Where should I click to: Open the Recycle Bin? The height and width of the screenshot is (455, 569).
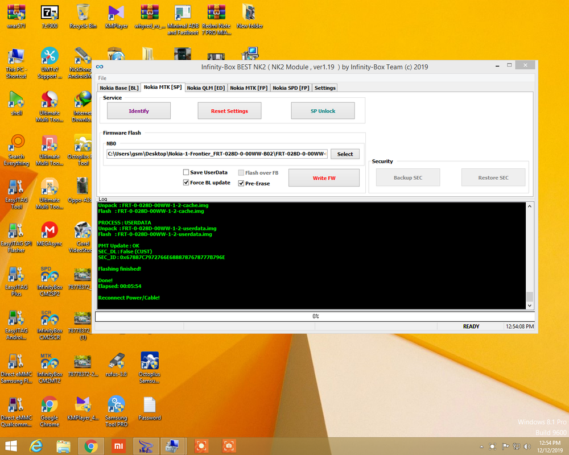(83, 16)
